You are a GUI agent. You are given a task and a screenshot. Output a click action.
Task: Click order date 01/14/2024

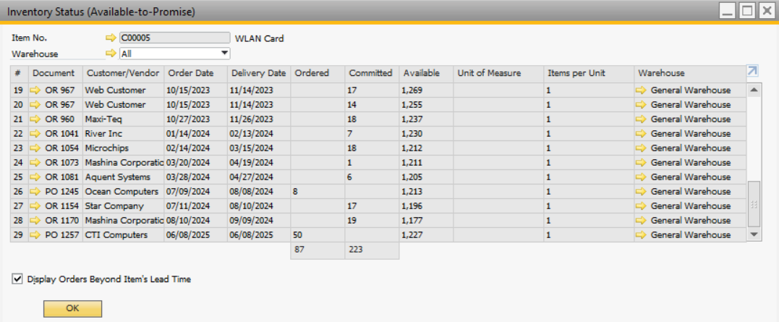click(196, 134)
